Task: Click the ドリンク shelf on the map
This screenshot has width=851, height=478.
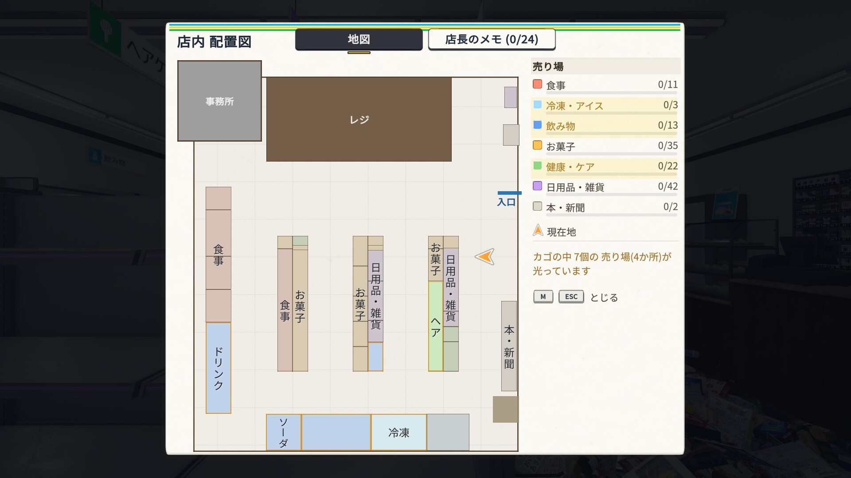Action: (218, 368)
